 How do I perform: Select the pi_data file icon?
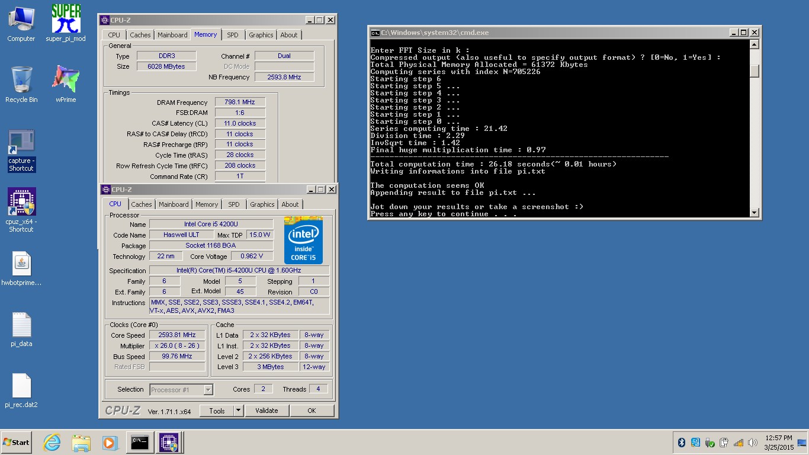[x=21, y=330]
